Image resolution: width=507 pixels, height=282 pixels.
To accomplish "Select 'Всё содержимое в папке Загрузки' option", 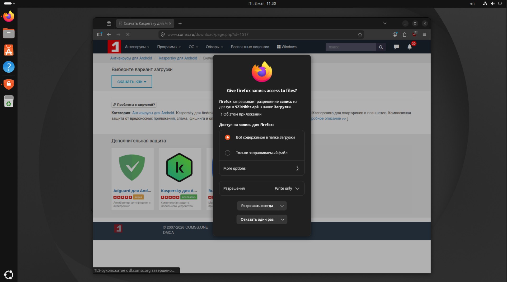I will (262, 137).
